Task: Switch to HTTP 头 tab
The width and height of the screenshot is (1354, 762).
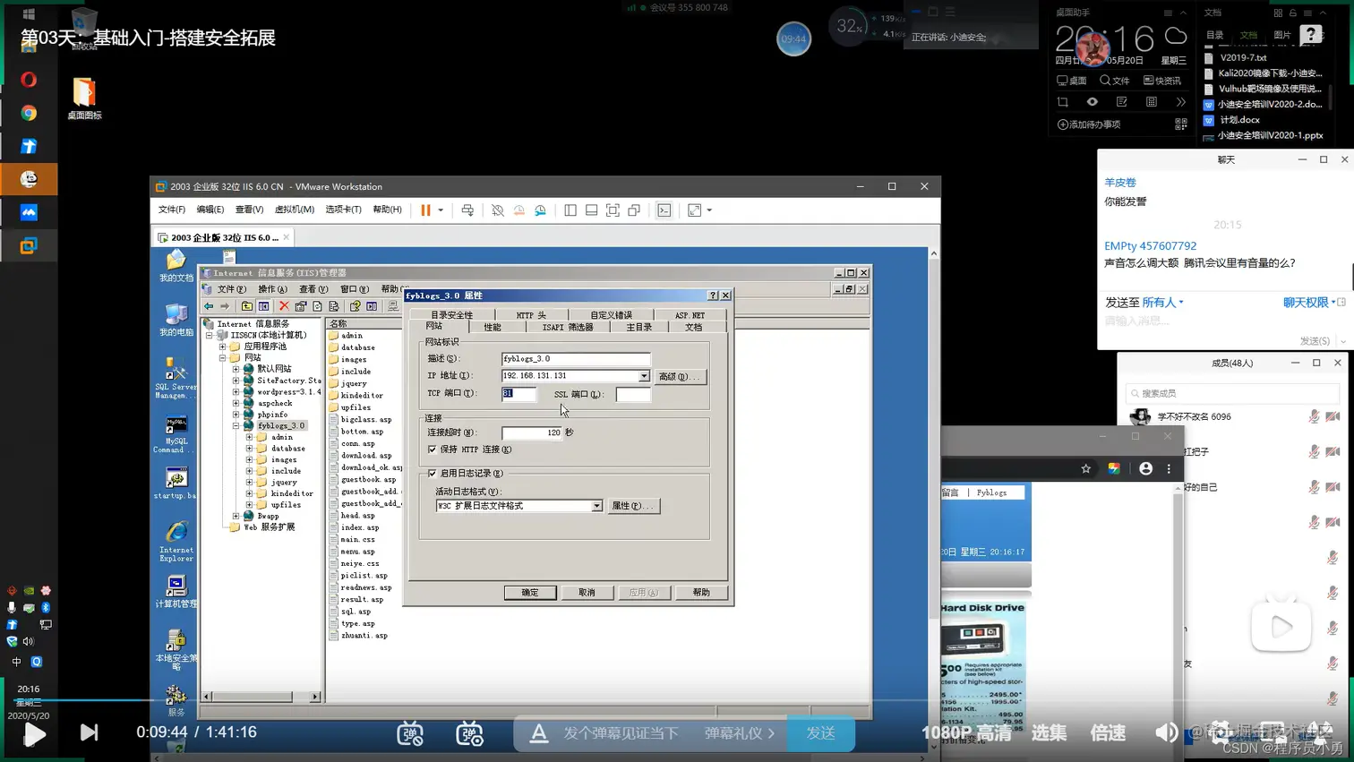Action: click(531, 315)
